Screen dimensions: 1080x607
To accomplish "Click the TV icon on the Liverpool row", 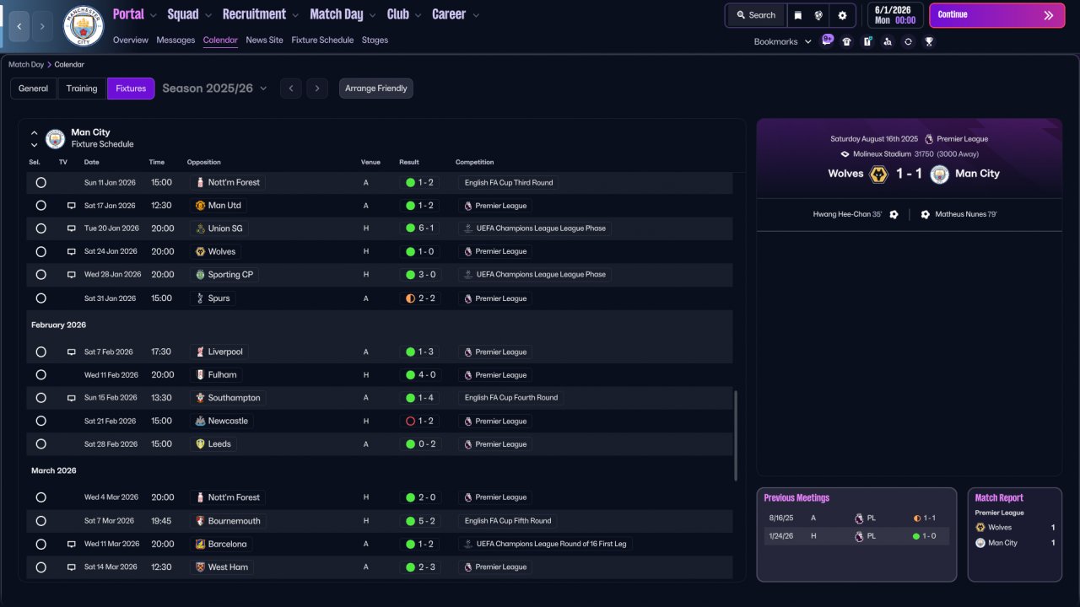I will pos(72,352).
